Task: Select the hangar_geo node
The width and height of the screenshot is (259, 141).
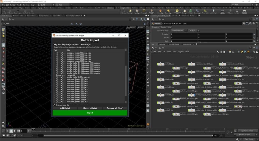Action: point(207,83)
